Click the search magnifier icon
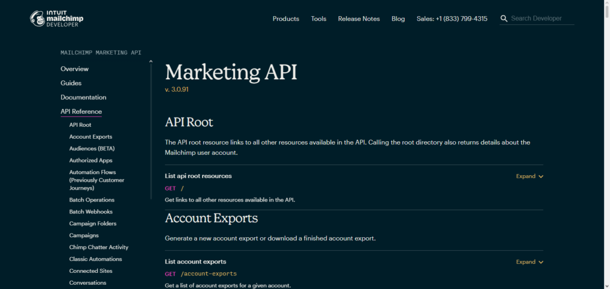Viewport: 610px width, 289px height. (x=504, y=18)
